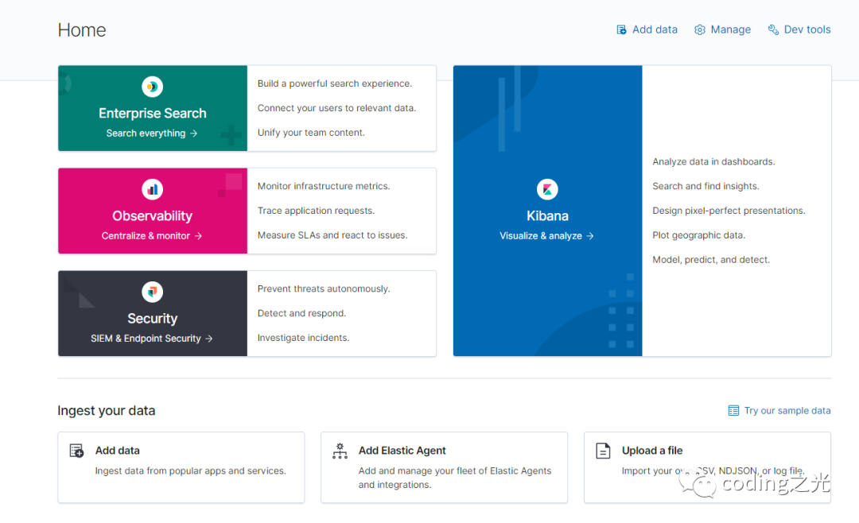Click 'Model, predict, and detect.' text
The height and width of the screenshot is (523, 859).
[711, 260]
